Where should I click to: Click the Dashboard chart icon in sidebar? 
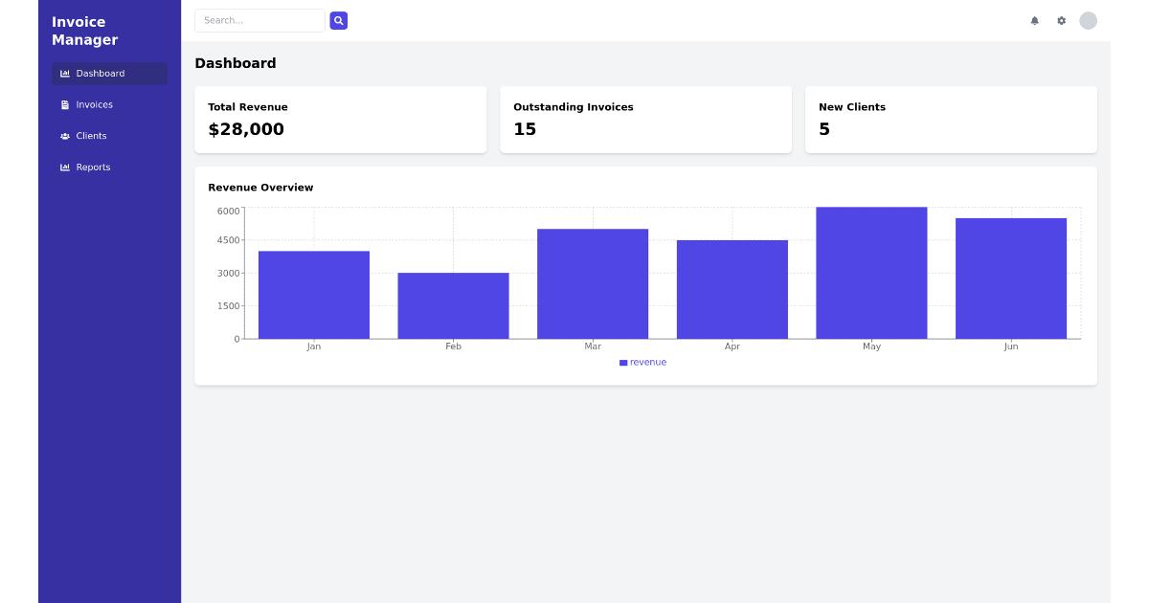point(65,74)
